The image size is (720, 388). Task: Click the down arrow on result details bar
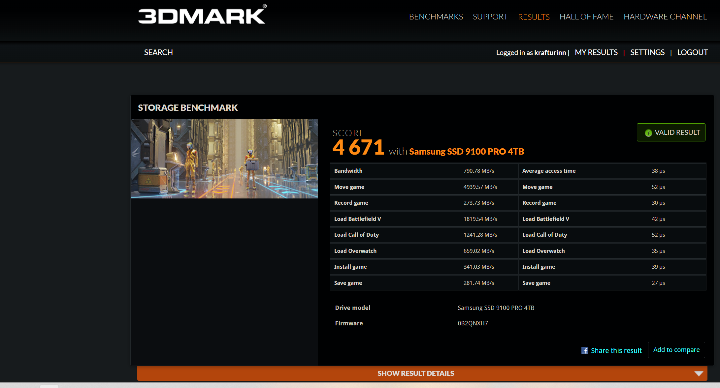699,373
